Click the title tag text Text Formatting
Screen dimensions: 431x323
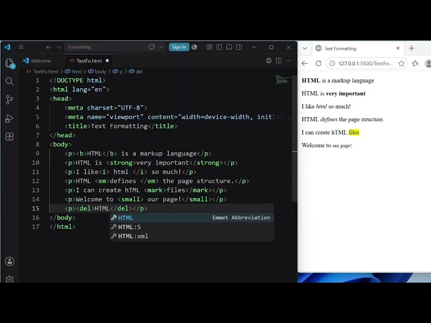(119, 126)
